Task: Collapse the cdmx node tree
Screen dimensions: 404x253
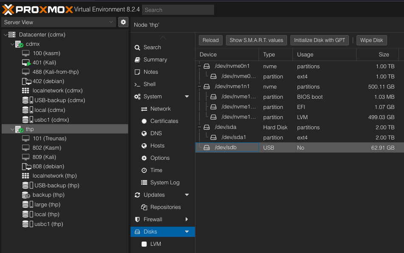Action: tap(12, 44)
